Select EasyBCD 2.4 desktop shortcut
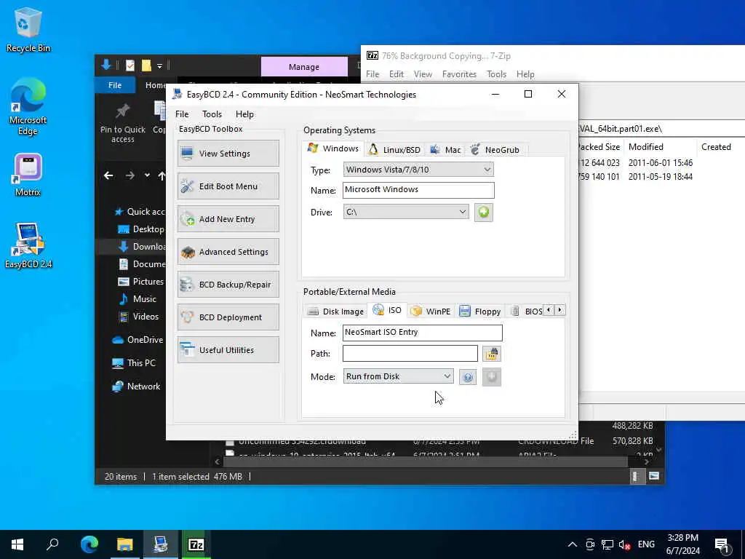Viewport: 745px width, 559px height. (28, 245)
